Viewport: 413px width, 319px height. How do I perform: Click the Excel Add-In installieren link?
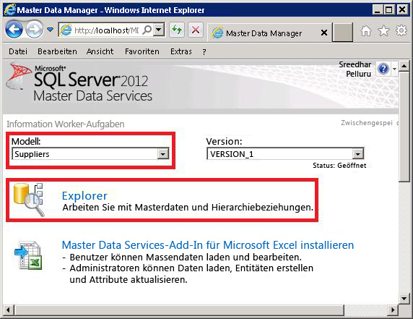point(207,245)
